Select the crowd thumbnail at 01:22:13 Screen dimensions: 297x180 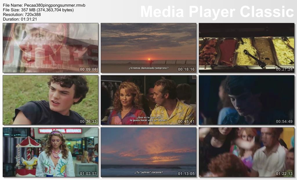click(x=247, y=152)
